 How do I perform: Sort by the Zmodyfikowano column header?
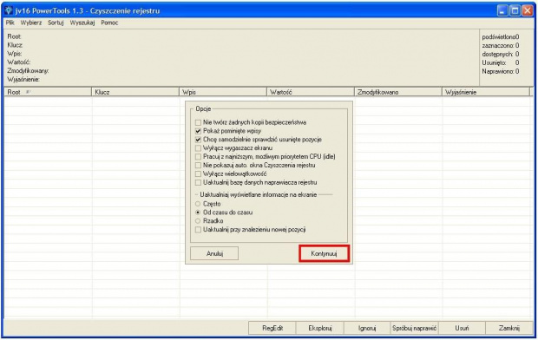coord(398,92)
